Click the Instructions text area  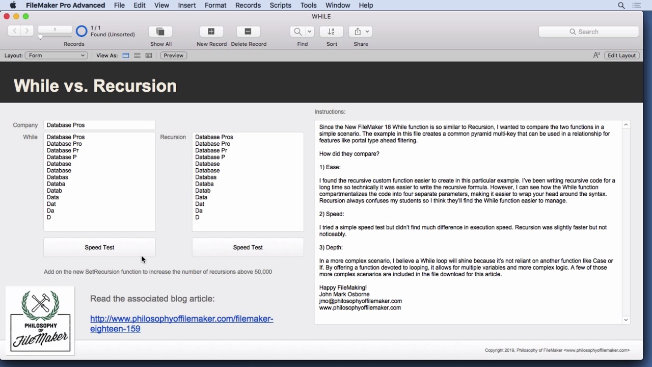[x=468, y=222]
